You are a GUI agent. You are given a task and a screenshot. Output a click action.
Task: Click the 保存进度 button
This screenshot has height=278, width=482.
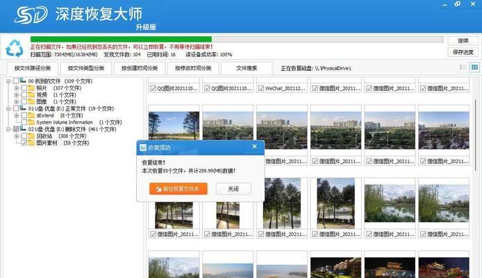[x=463, y=52]
